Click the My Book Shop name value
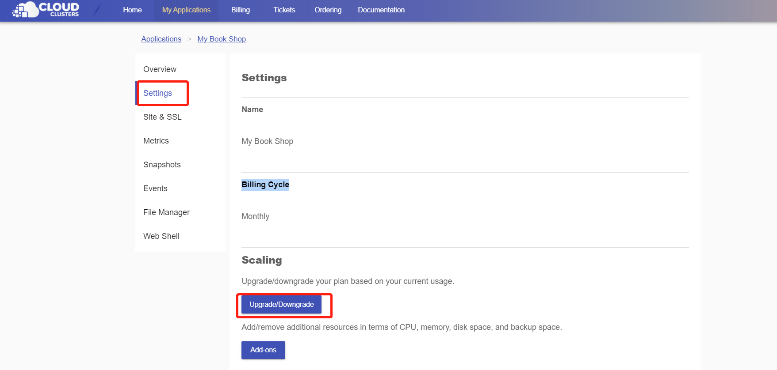Image resolution: width=777 pixels, height=370 pixels. (268, 141)
